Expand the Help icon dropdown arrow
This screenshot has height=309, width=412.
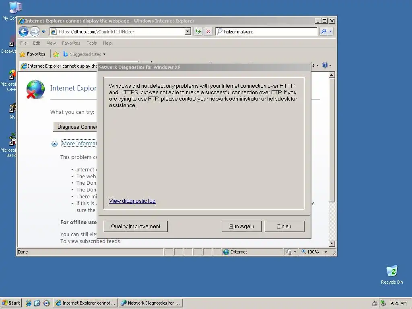point(330,66)
